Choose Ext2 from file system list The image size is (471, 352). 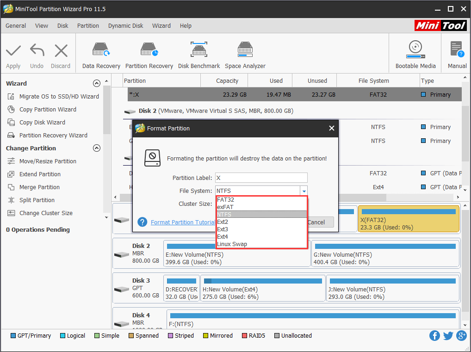[x=261, y=222]
